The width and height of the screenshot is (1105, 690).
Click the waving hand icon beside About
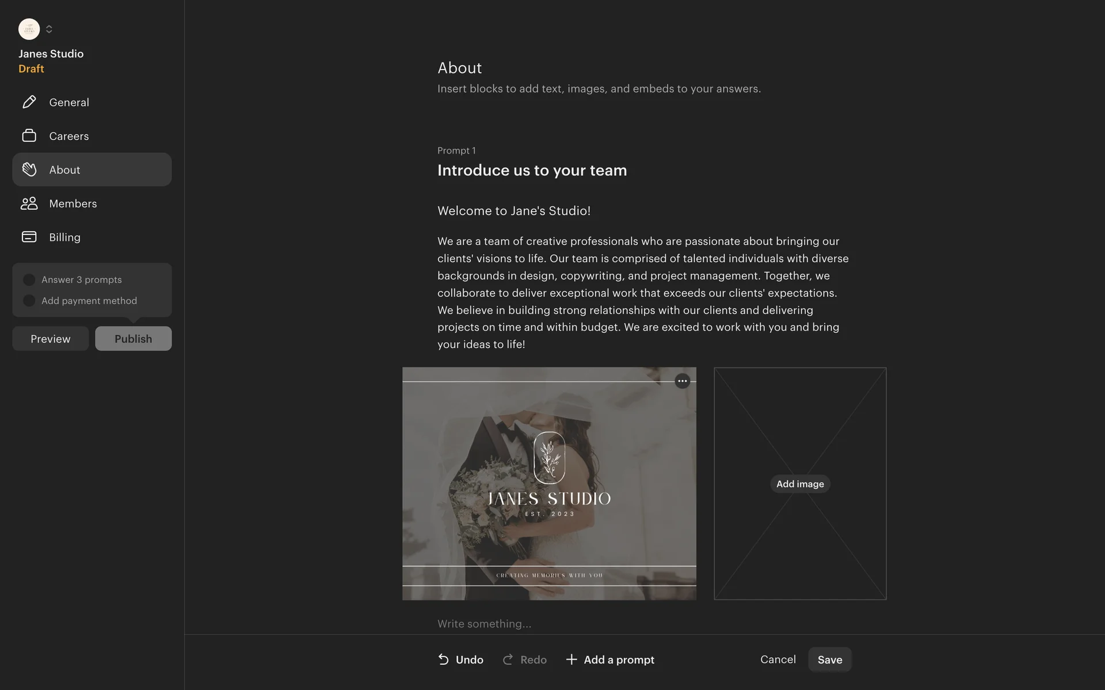tap(29, 170)
